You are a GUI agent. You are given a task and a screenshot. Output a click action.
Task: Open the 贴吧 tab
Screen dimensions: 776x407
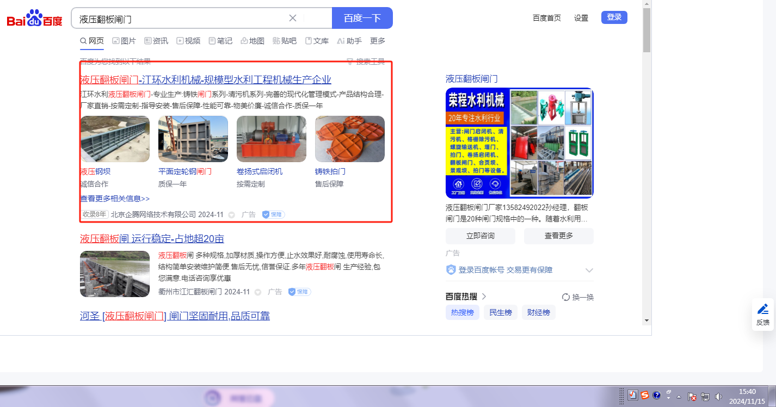(285, 41)
